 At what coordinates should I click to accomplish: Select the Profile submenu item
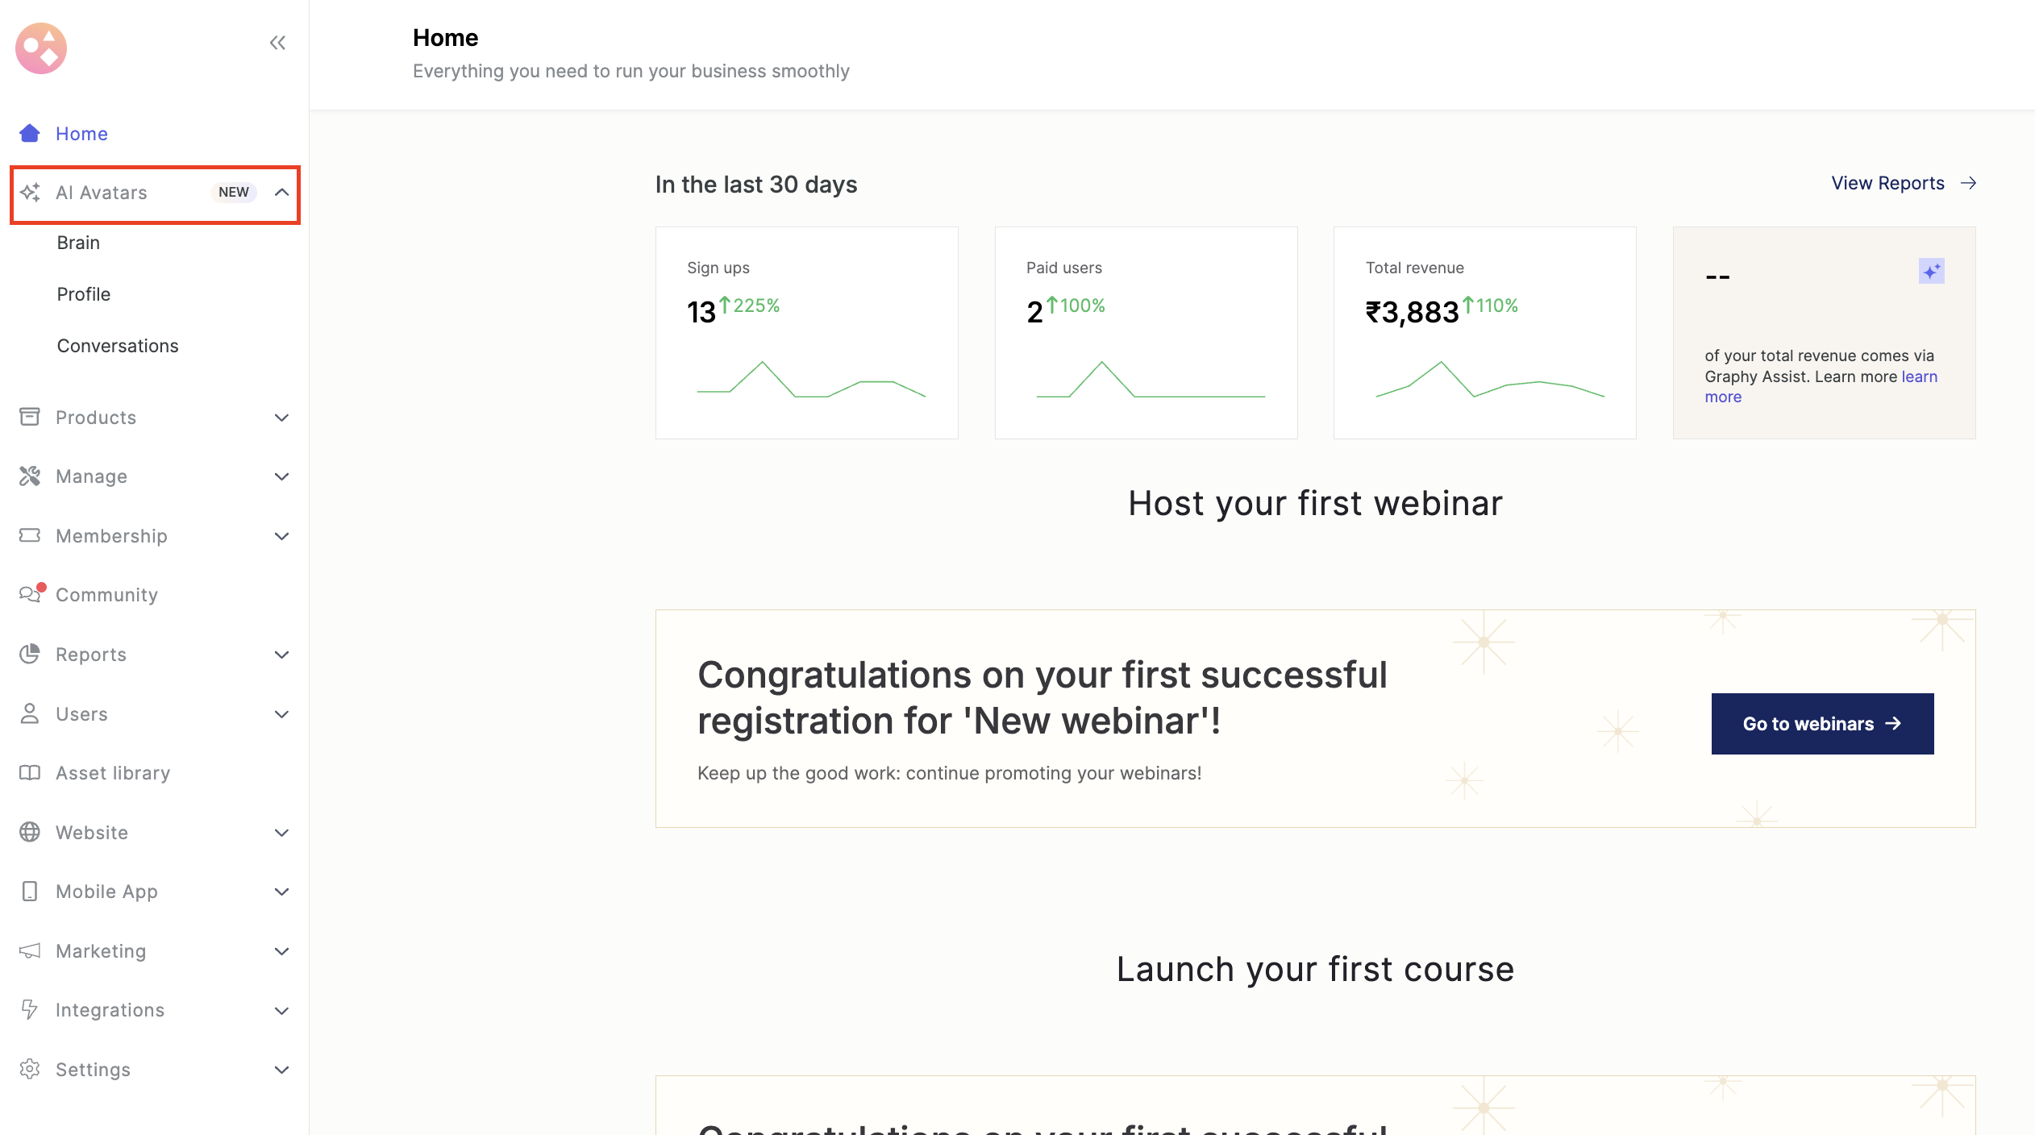[84, 294]
